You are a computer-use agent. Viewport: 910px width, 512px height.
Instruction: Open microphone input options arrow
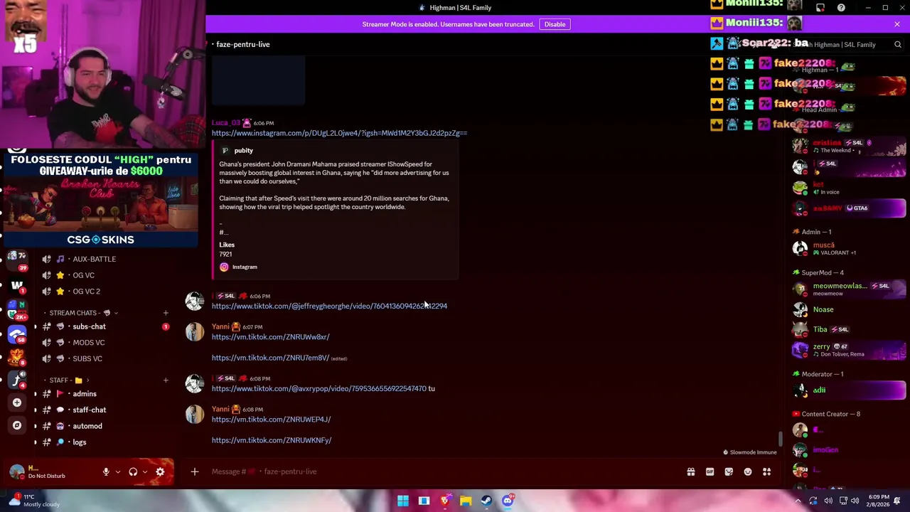click(118, 471)
